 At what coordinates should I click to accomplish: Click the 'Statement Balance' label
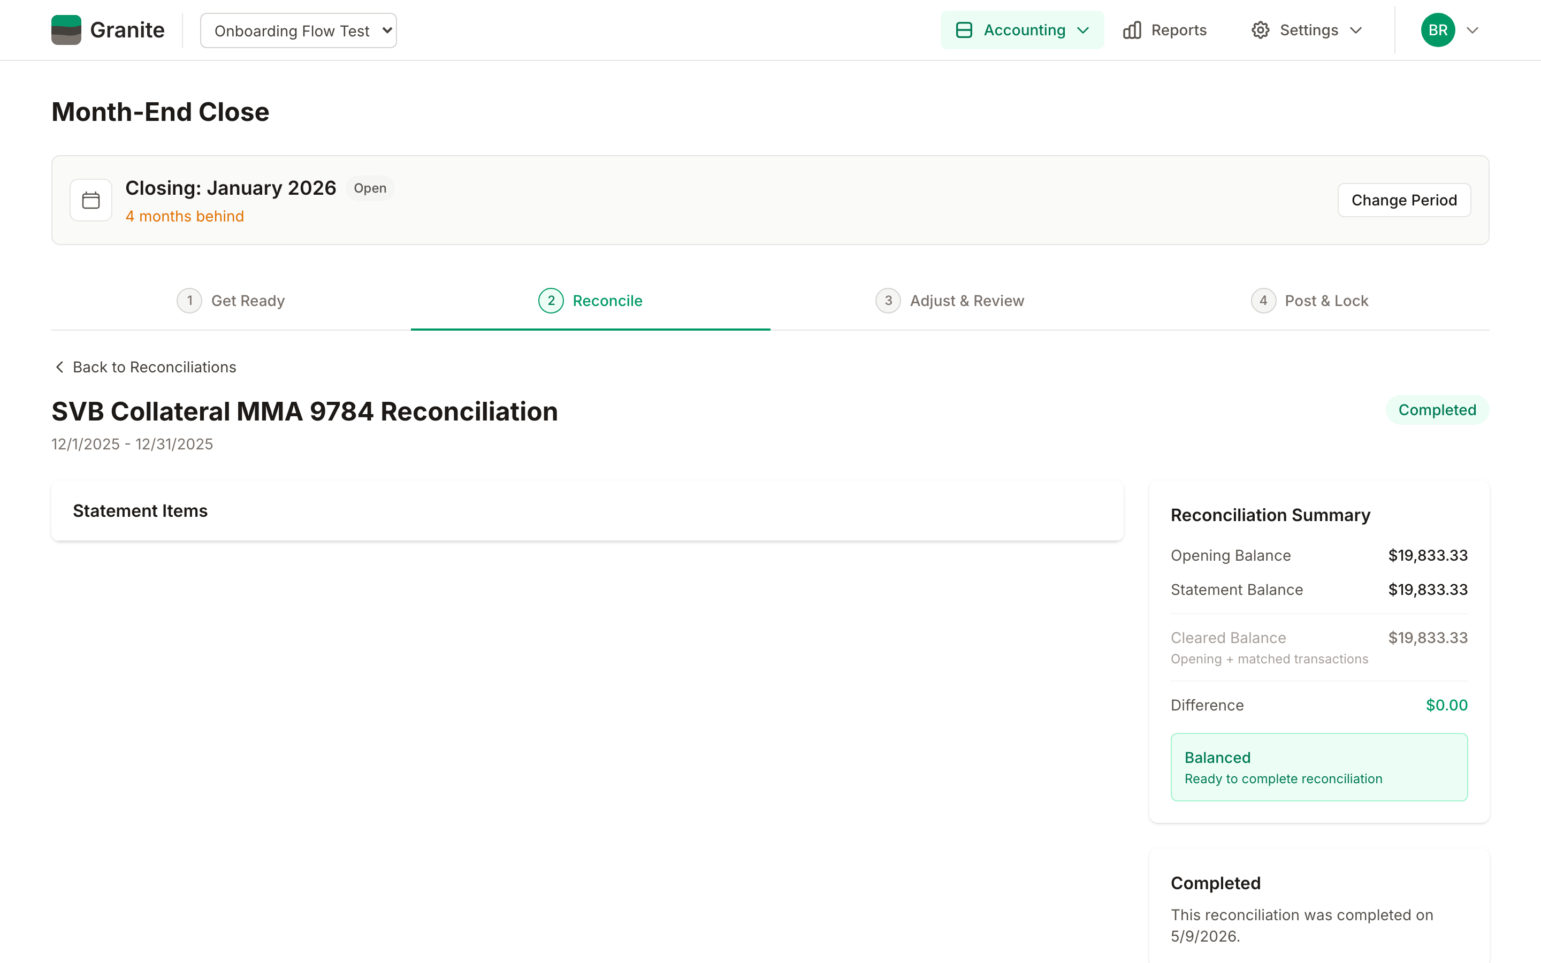[1237, 590]
